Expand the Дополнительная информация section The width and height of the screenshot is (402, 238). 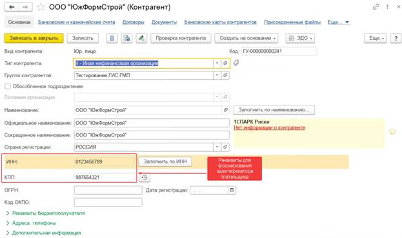click(43, 233)
